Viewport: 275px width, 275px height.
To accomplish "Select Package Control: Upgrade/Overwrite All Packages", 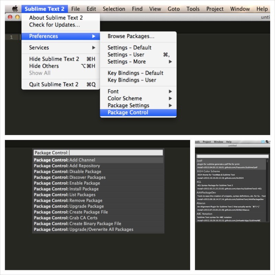I will tap(98, 229).
